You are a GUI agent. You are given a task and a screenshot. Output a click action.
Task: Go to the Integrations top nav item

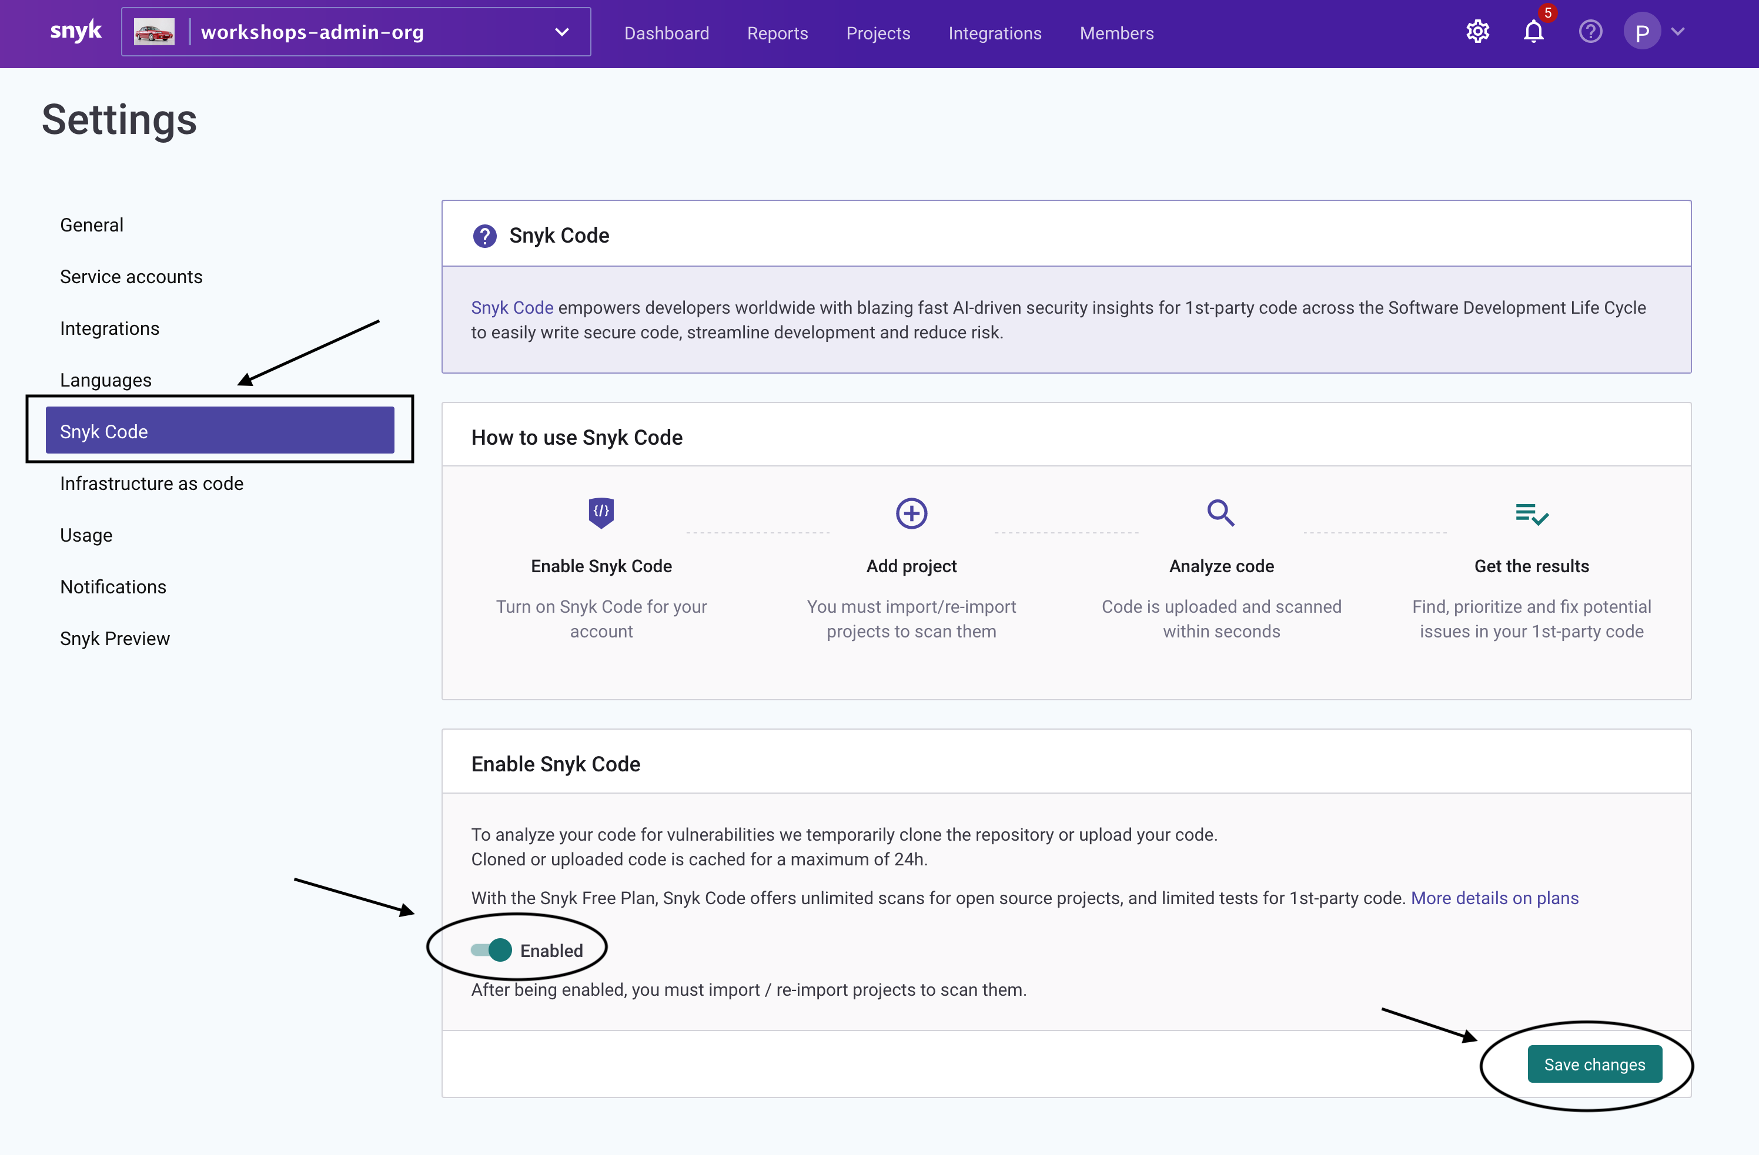(x=995, y=33)
